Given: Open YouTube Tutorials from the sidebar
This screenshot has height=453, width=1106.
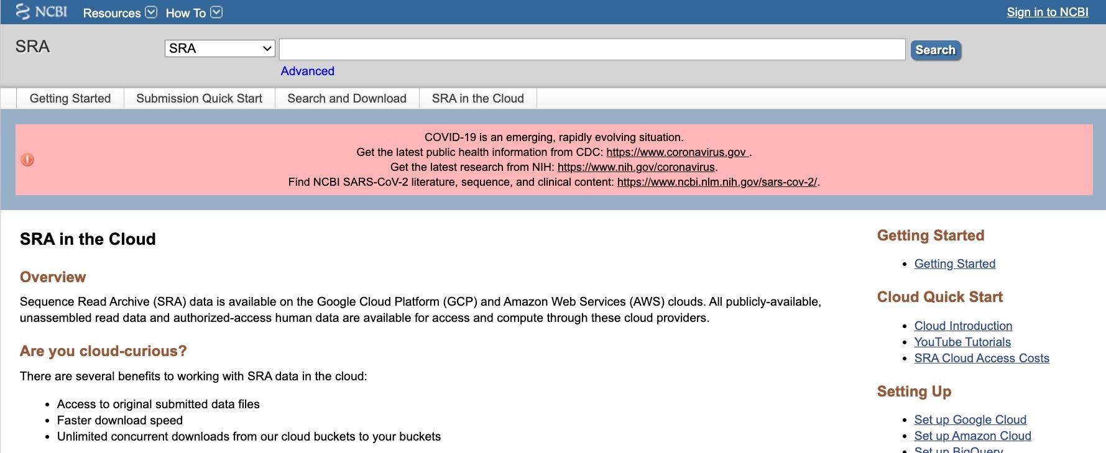Looking at the screenshot, I should (962, 342).
